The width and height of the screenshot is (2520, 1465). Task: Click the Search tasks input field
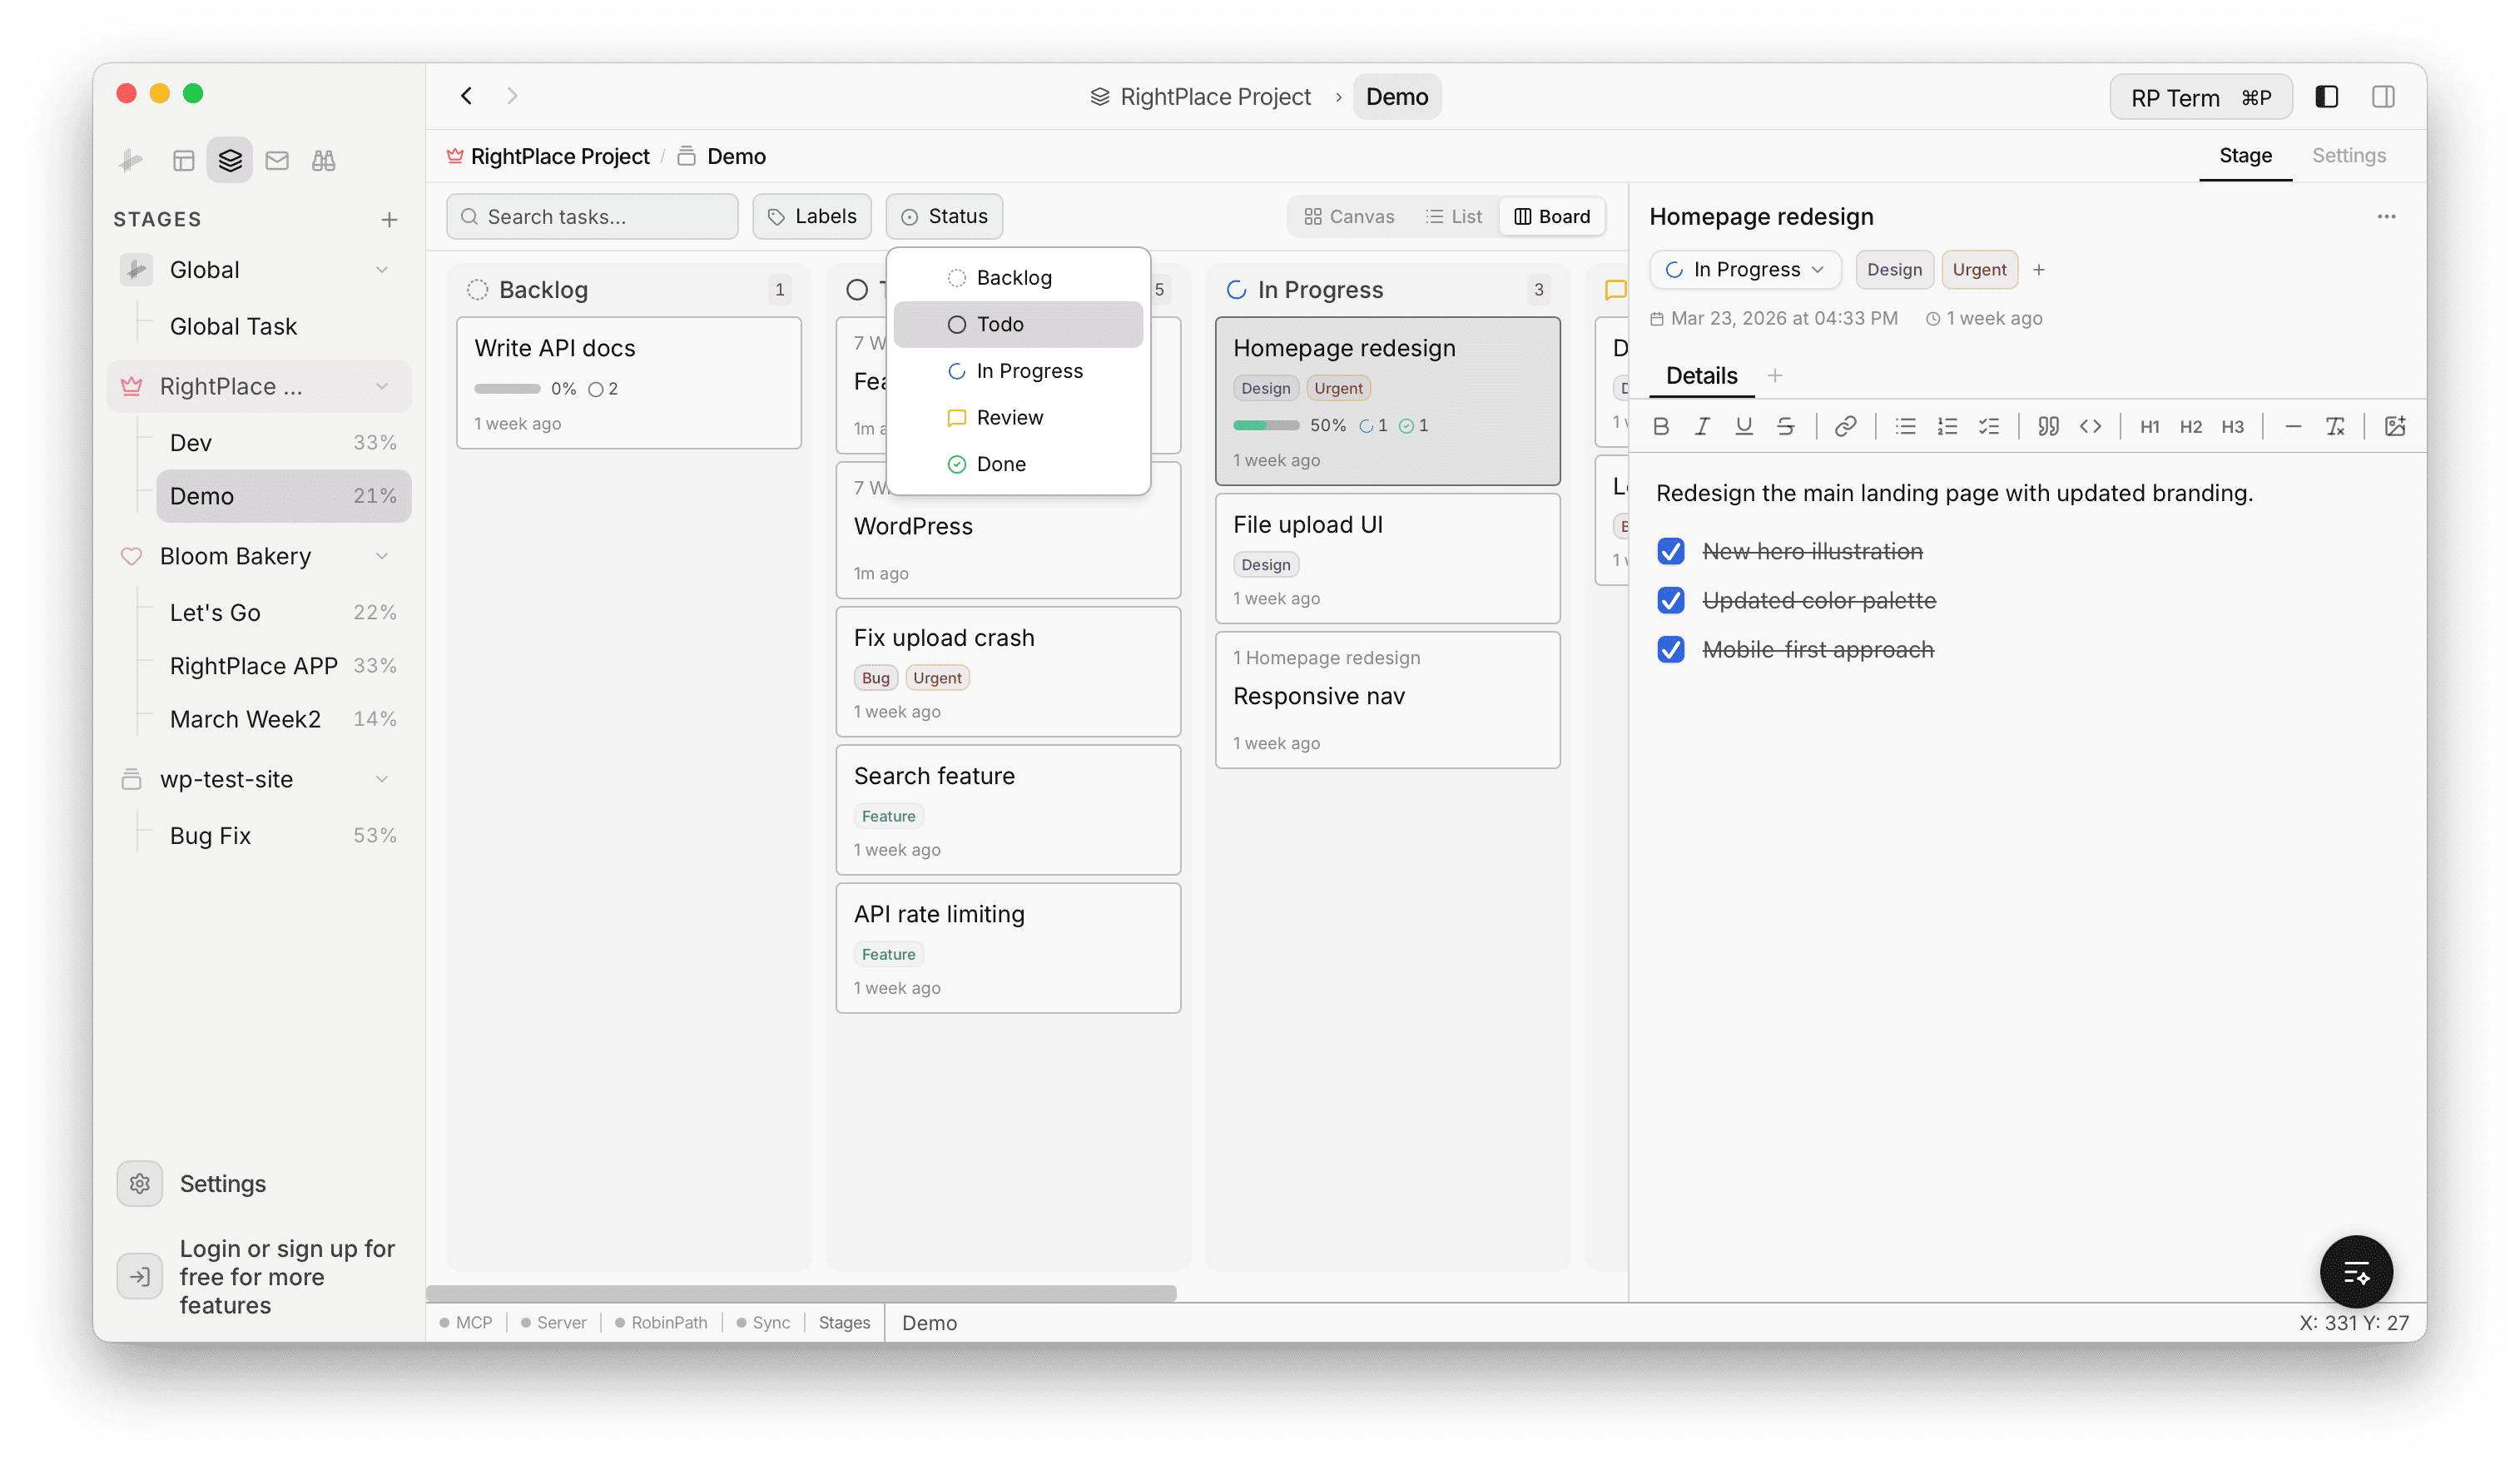click(x=592, y=216)
